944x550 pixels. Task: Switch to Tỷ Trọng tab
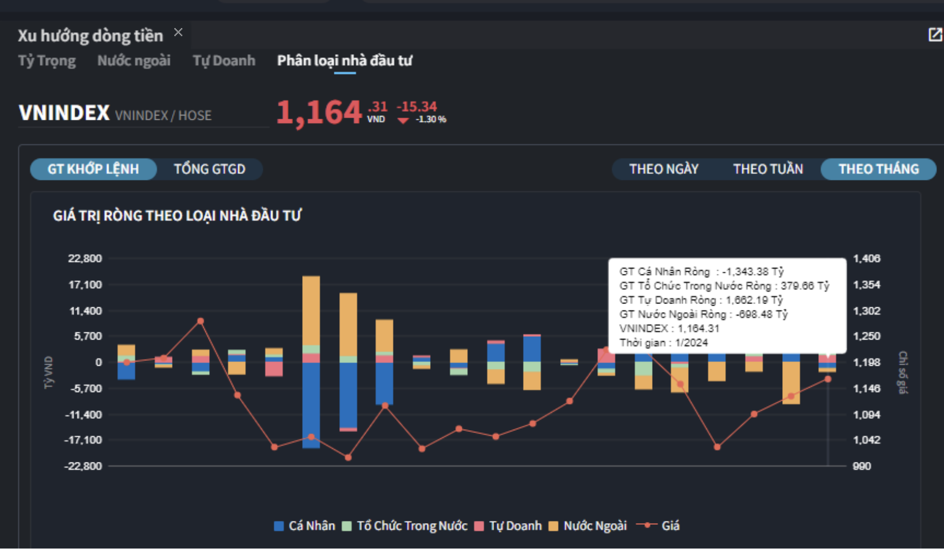(47, 61)
